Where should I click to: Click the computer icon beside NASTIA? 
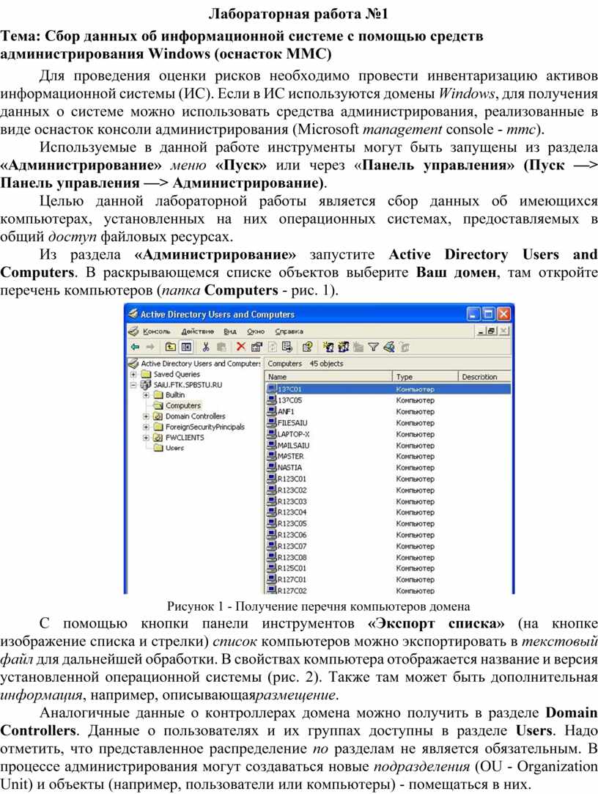pyautogui.click(x=271, y=468)
